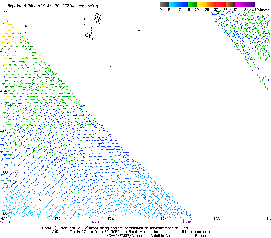
Task: Click the latitude label '-20'
Action: pyautogui.click(x=3, y=12)
